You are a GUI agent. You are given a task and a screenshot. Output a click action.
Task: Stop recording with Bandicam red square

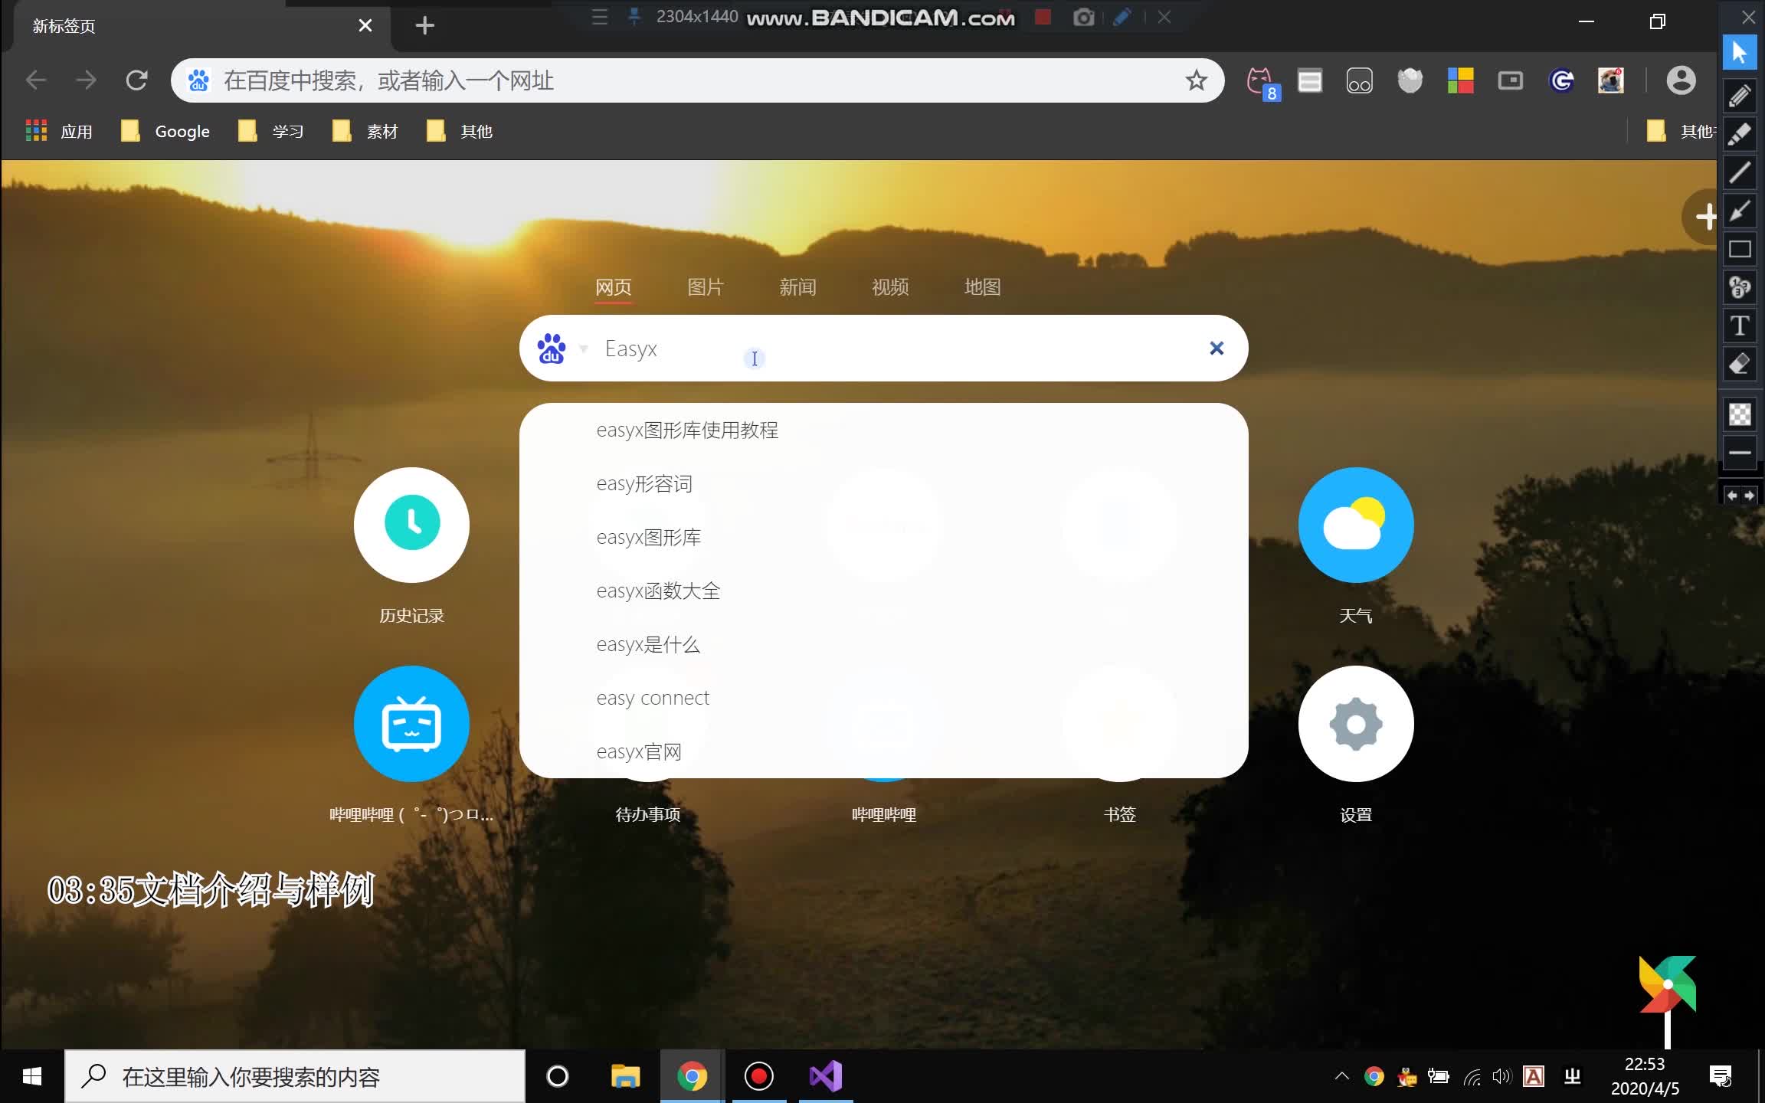1043,17
